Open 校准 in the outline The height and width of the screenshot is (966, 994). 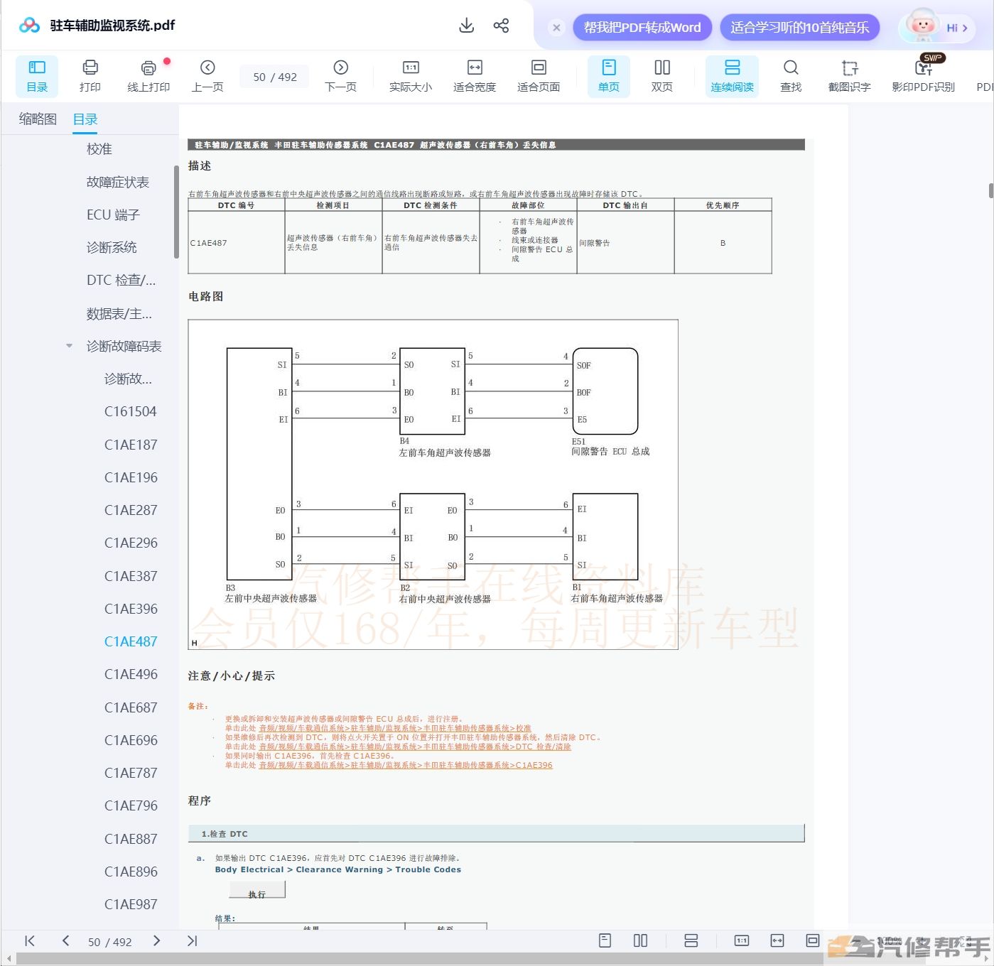pos(99,149)
